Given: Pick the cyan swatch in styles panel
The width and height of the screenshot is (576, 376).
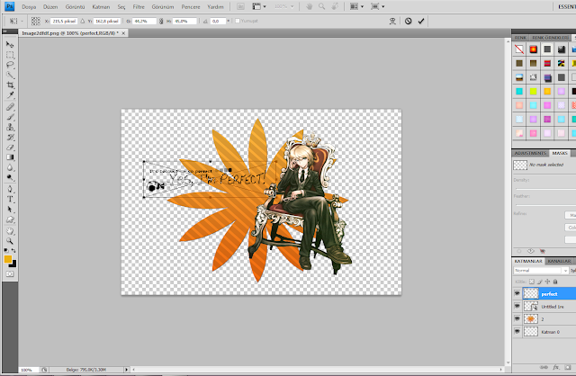Looking at the screenshot, I should [519, 92].
